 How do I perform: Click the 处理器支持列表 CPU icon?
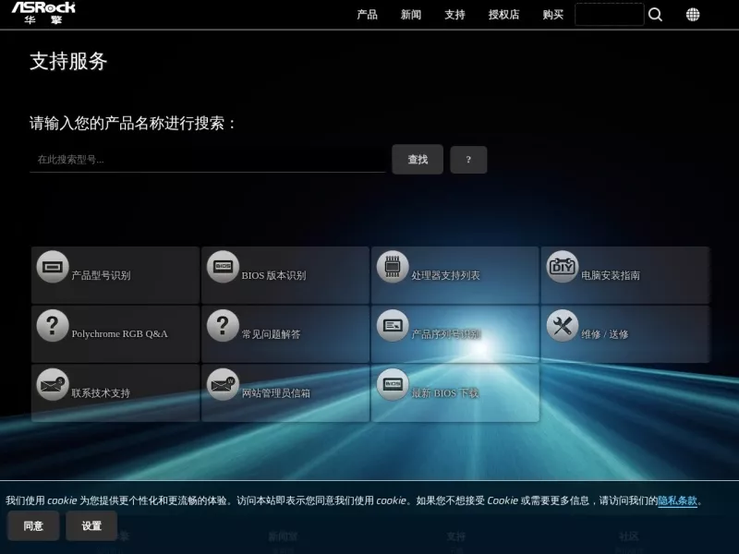coord(393,267)
